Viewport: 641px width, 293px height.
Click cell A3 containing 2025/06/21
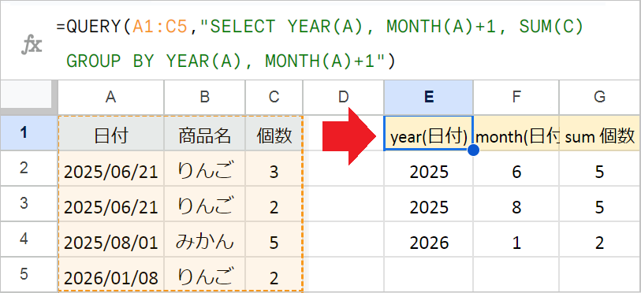click(111, 203)
